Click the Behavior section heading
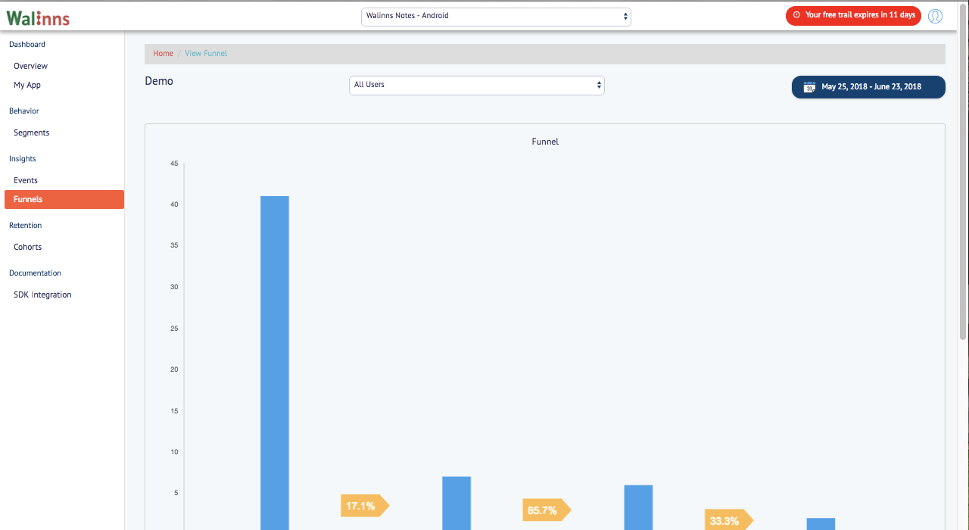This screenshot has width=969, height=530. click(23, 111)
